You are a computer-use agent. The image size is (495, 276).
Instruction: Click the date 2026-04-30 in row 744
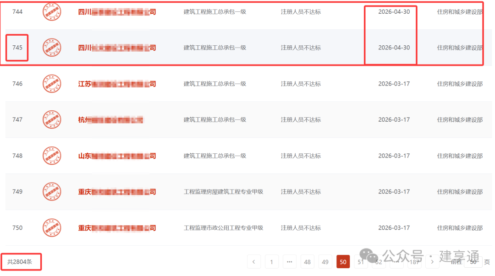394,11
